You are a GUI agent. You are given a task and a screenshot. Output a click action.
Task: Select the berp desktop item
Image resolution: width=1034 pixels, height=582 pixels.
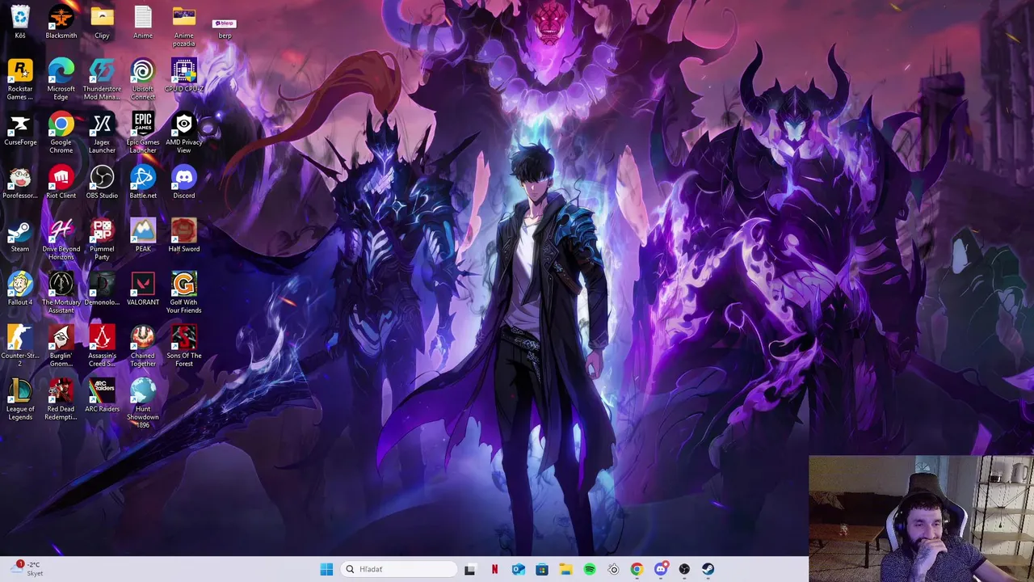(x=225, y=28)
